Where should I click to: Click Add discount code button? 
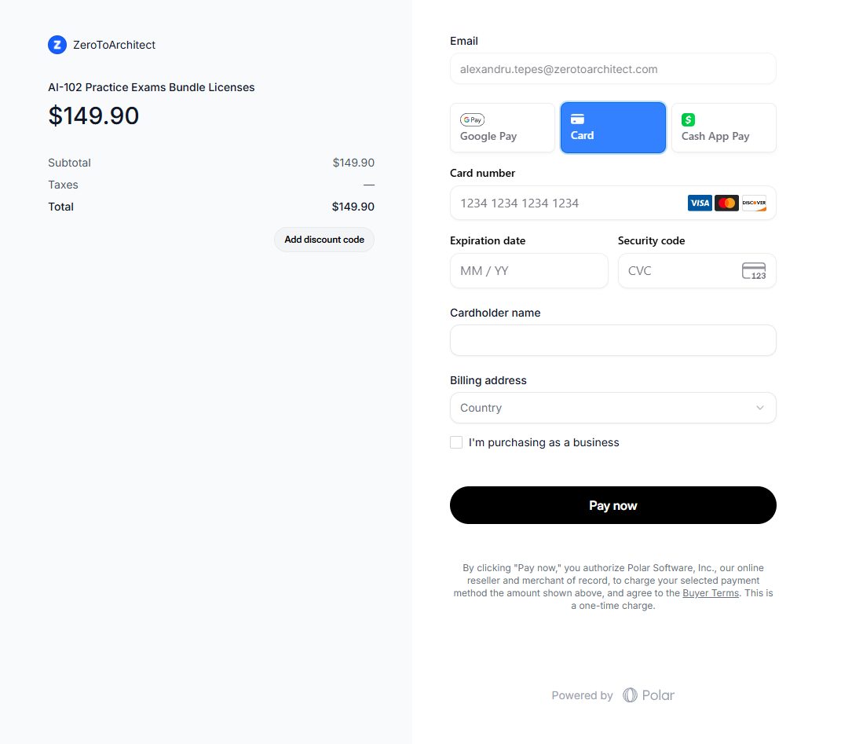[x=324, y=240]
